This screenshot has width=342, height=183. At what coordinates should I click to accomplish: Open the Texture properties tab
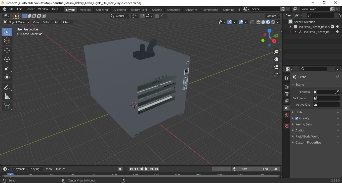click(287, 126)
